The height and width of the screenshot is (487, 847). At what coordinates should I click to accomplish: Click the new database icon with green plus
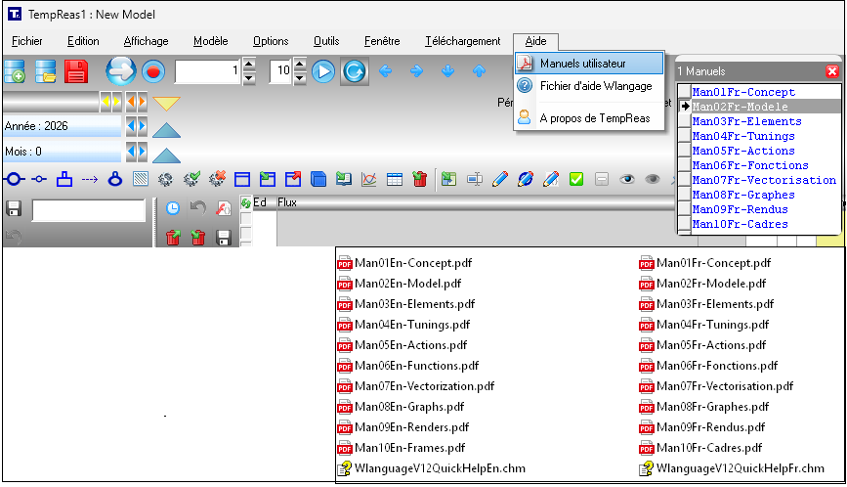point(15,71)
